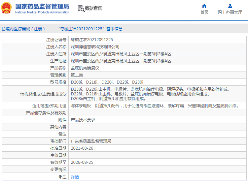
Task: Click the 适用范围/预期用途 row label
Action: click(49, 105)
